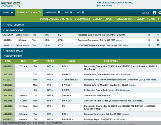Open the All Data Bars option
161x125 pixels.
[x=146, y=19]
